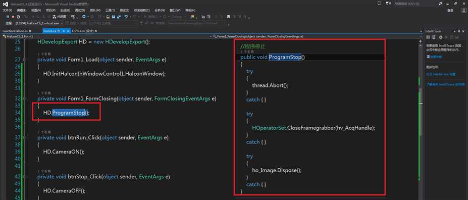Open the 帮助(H) menu
468x200 pixels.
tap(190, 10)
